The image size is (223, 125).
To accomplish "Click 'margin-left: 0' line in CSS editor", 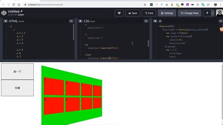I will [x=95, y=28].
